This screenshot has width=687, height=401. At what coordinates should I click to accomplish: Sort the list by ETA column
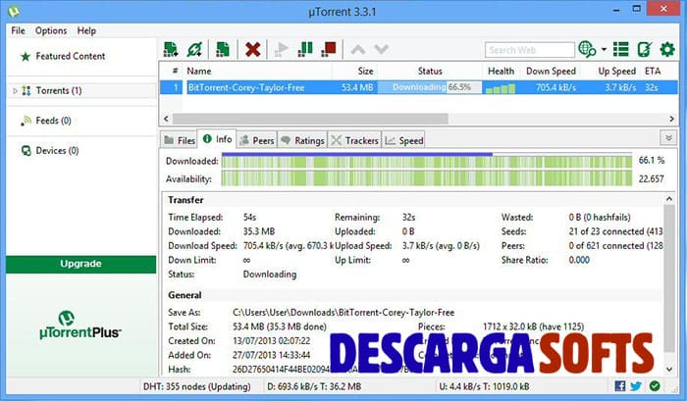tap(653, 71)
